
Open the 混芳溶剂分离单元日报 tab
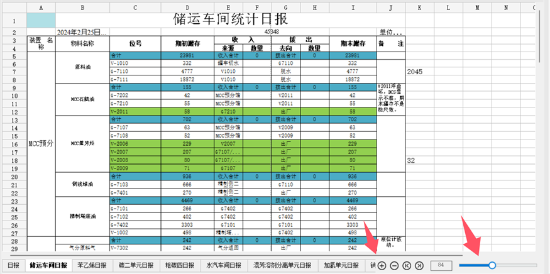(x=283, y=265)
